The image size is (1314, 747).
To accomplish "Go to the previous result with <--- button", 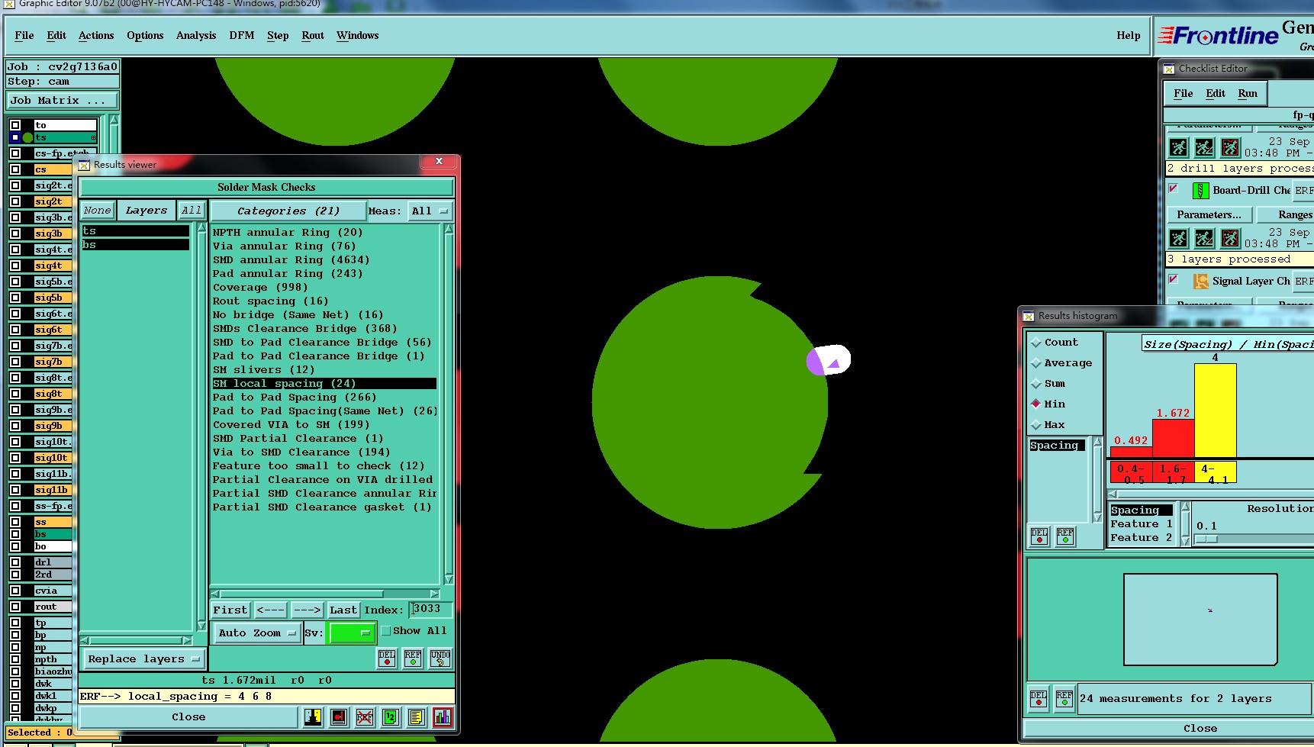I will [270, 610].
